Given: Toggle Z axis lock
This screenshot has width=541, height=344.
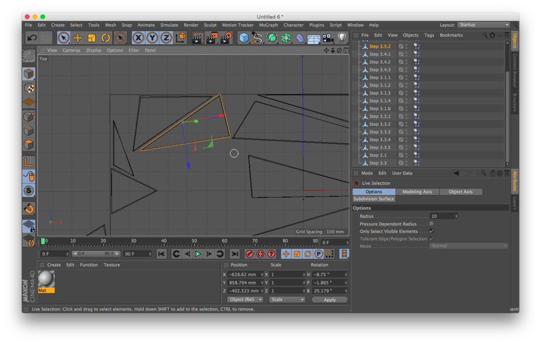Looking at the screenshot, I should pos(166,38).
